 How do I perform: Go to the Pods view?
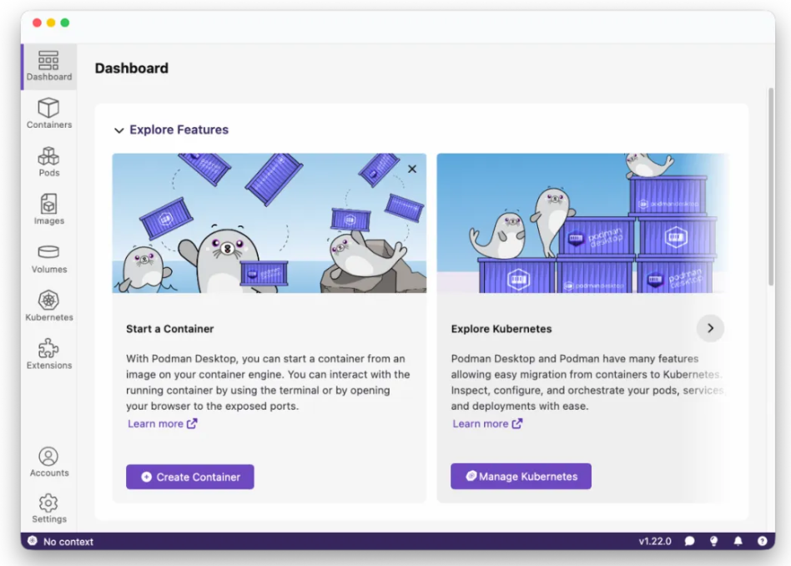[x=48, y=161]
